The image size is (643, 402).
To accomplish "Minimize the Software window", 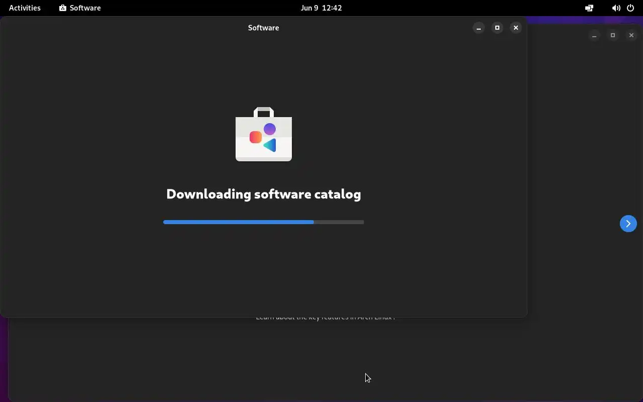I will 479,28.
